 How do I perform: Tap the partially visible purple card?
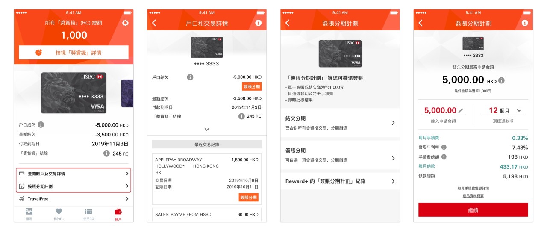[x=127, y=93]
